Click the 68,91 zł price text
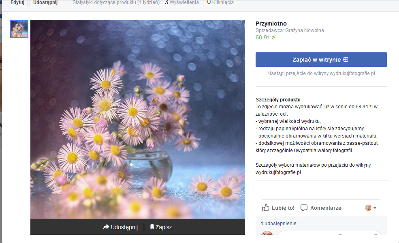Image resolution: width=399 pixels, height=243 pixels. [x=265, y=37]
